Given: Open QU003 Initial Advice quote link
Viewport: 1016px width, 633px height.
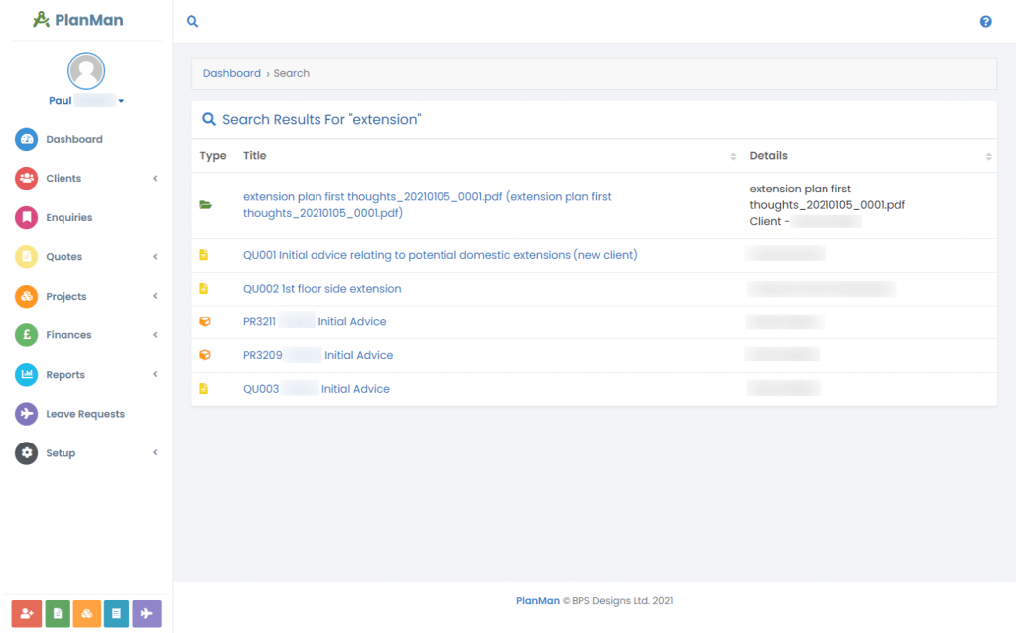Looking at the screenshot, I should click(x=317, y=389).
